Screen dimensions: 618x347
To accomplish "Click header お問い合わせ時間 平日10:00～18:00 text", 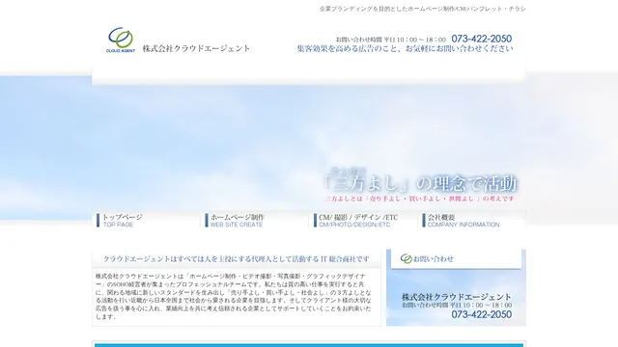I will pyautogui.click(x=390, y=40).
